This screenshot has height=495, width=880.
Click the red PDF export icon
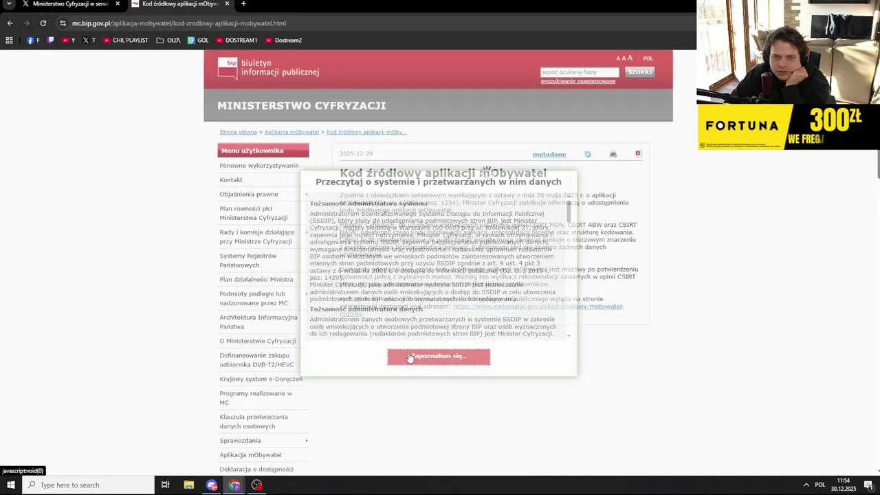click(x=638, y=154)
